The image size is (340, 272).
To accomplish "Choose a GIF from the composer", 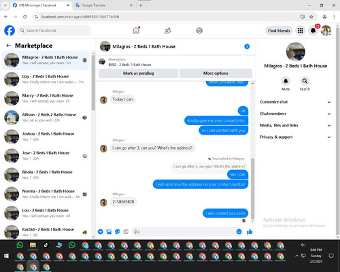I will (x=126, y=232).
